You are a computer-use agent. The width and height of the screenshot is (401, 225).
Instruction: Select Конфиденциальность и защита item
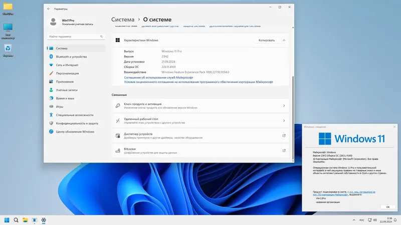(76, 123)
